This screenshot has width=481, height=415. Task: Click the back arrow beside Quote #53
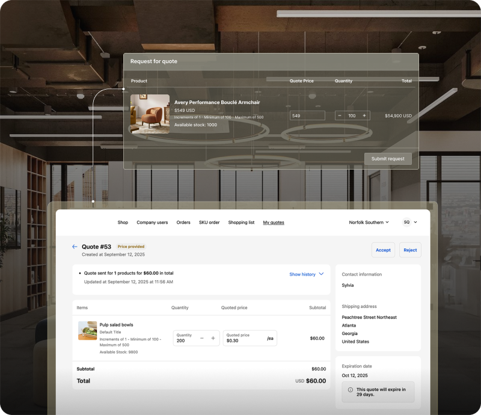click(75, 247)
